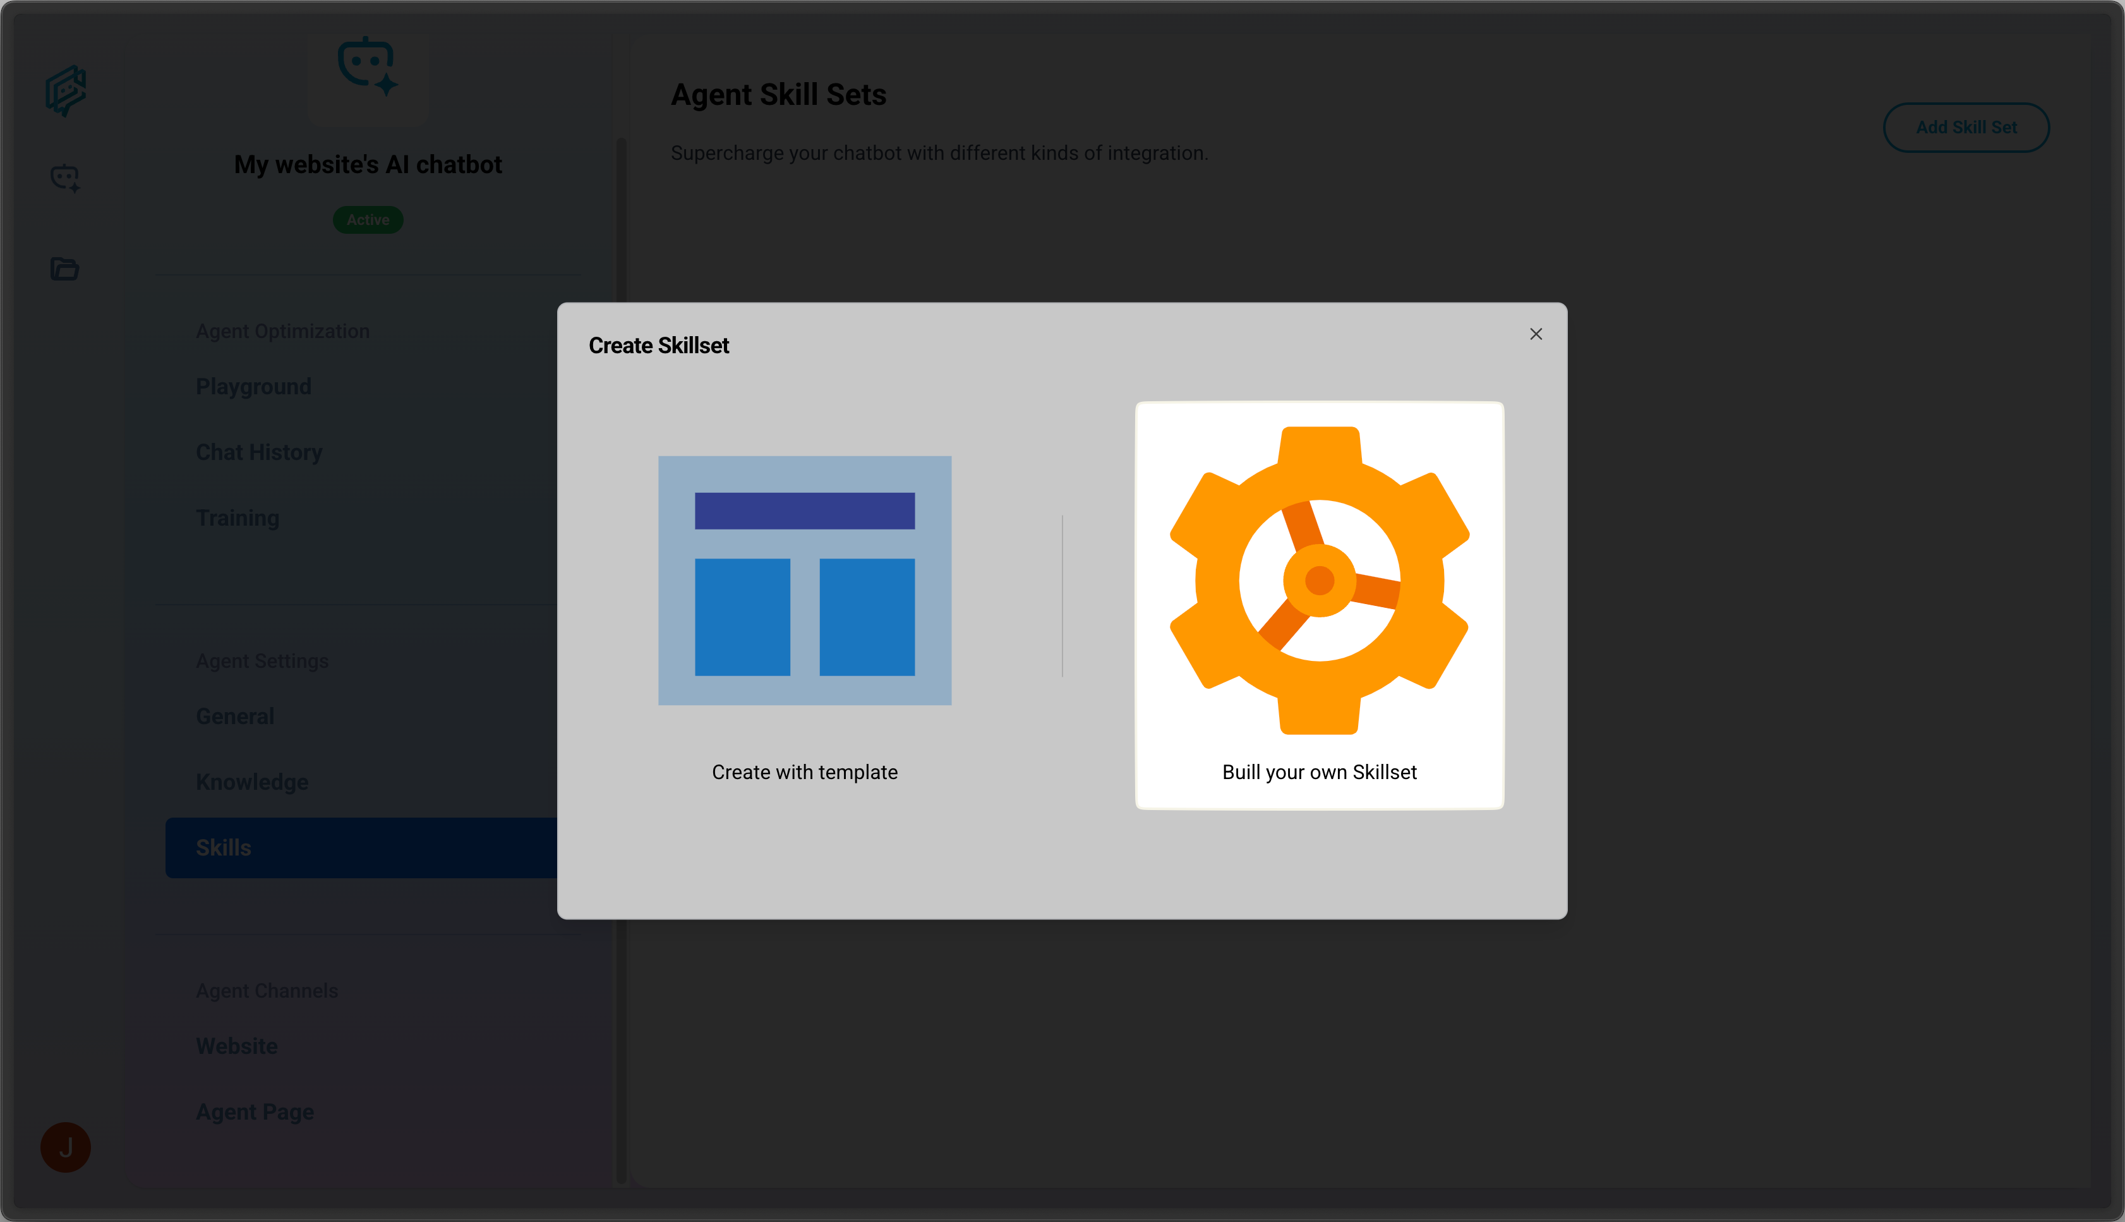Open the user avatar J
This screenshot has width=2125, height=1222.
(66, 1147)
